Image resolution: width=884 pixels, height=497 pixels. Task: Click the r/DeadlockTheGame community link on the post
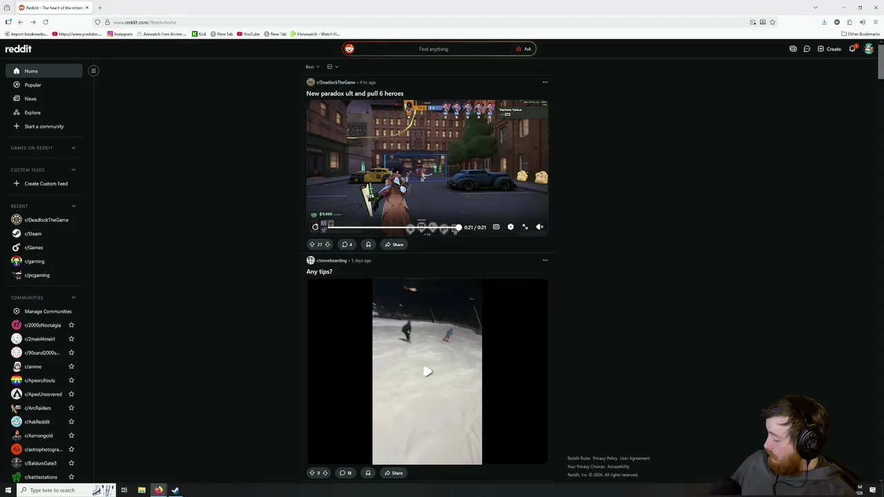336,82
